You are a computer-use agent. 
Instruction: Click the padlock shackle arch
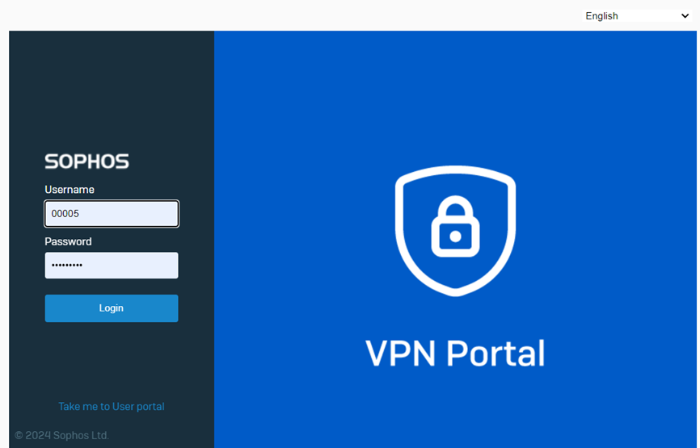455,206
